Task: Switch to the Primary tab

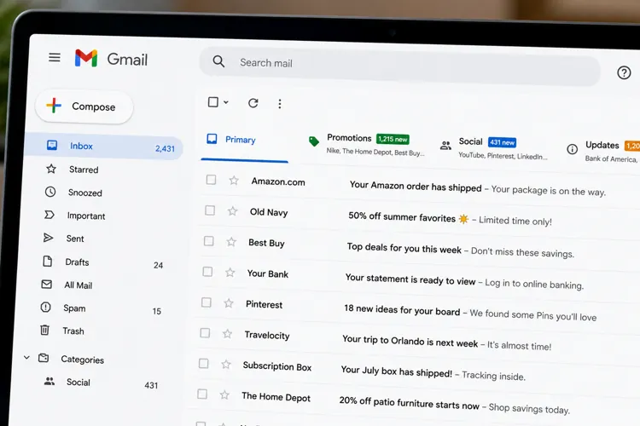Action: click(244, 141)
